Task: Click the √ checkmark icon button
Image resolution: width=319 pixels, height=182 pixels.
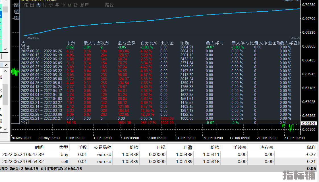Action: click(x=17, y=12)
